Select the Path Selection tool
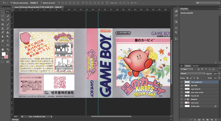 (x=3, y=45)
